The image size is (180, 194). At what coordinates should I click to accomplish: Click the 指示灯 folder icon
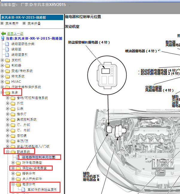(13, 114)
